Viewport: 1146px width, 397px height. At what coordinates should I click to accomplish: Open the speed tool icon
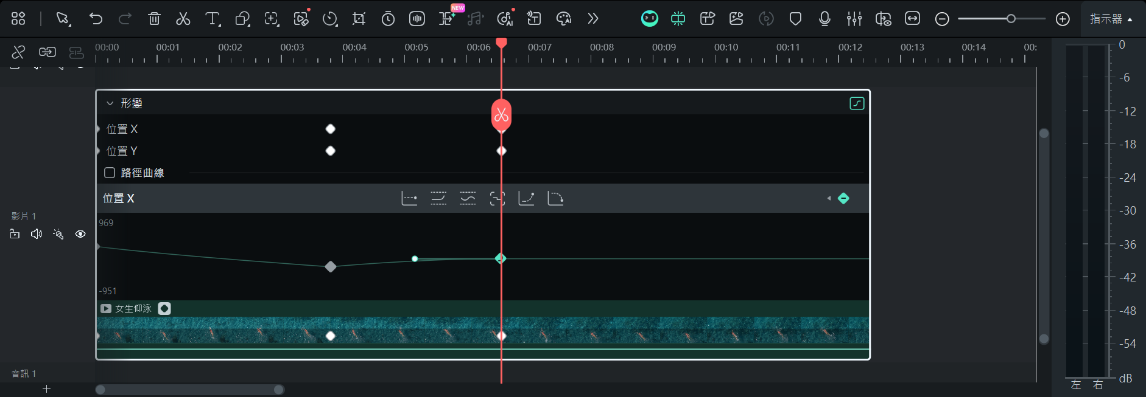click(x=329, y=19)
